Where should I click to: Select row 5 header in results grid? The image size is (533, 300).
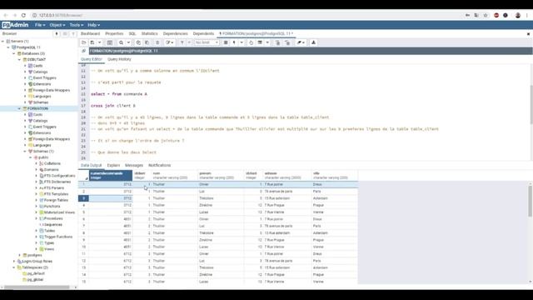click(x=83, y=212)
